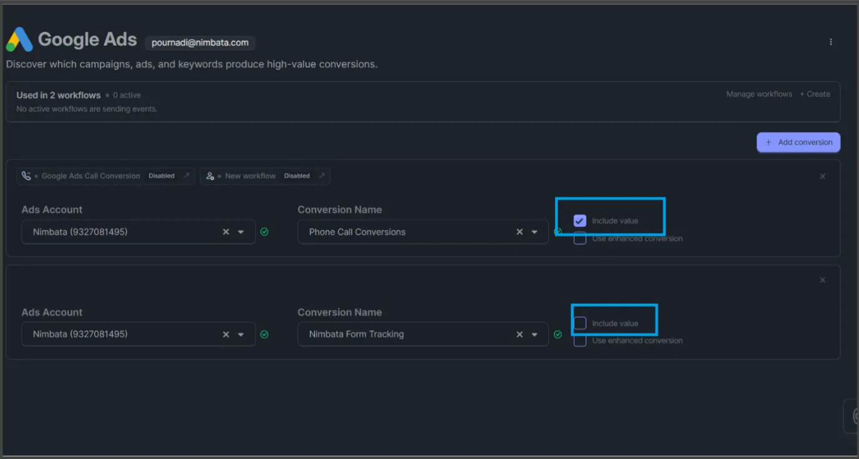Open the New workflow chip
Viewport: 859px width, 459px height.
(x=265, y=176)
